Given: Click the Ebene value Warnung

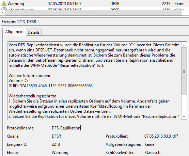Looking at the screenshot, I should 60,153.
